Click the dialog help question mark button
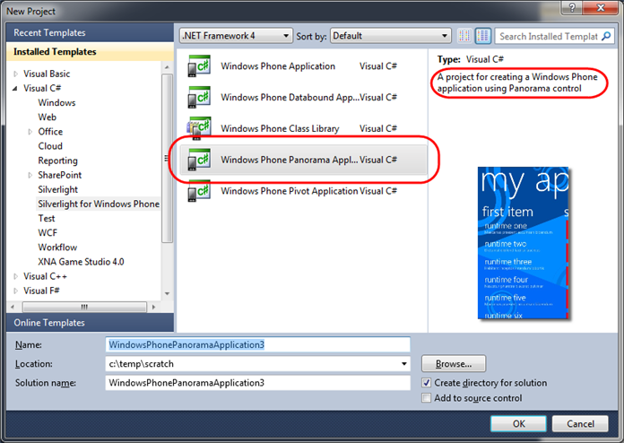The width and height of the screenshot is (624, 443). click(x=571, y=7)
